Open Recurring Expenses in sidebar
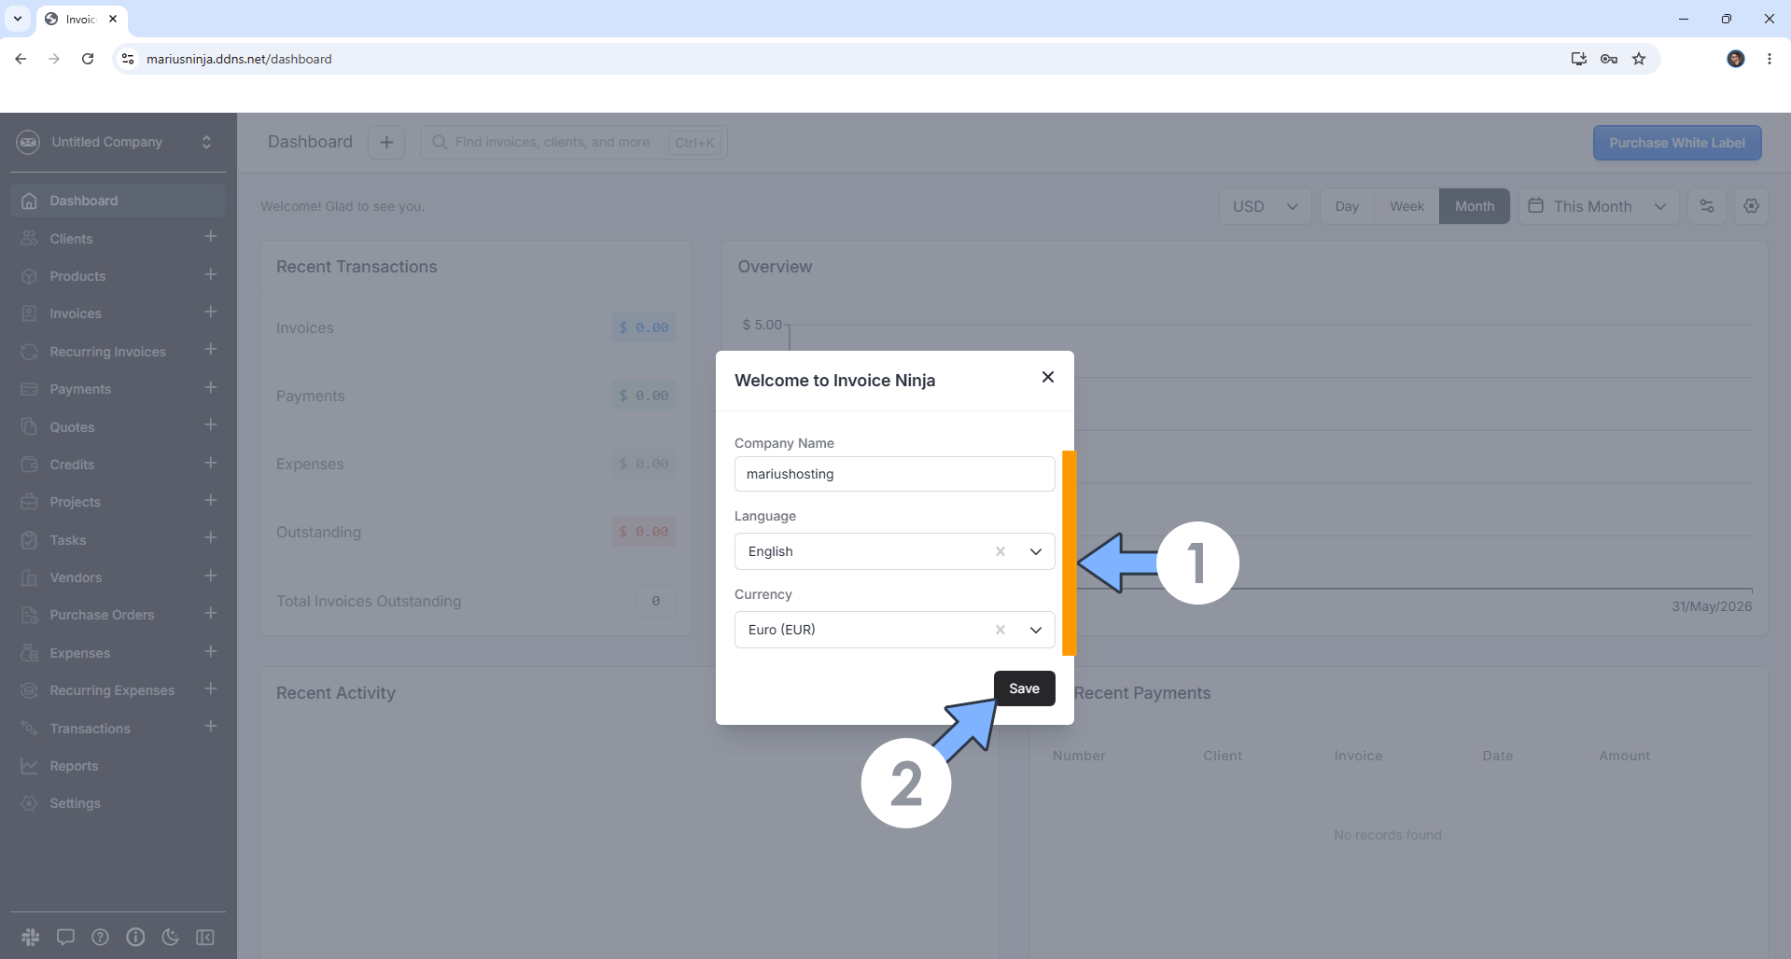Screen dimensions: 1791x959 coord(112,690)
